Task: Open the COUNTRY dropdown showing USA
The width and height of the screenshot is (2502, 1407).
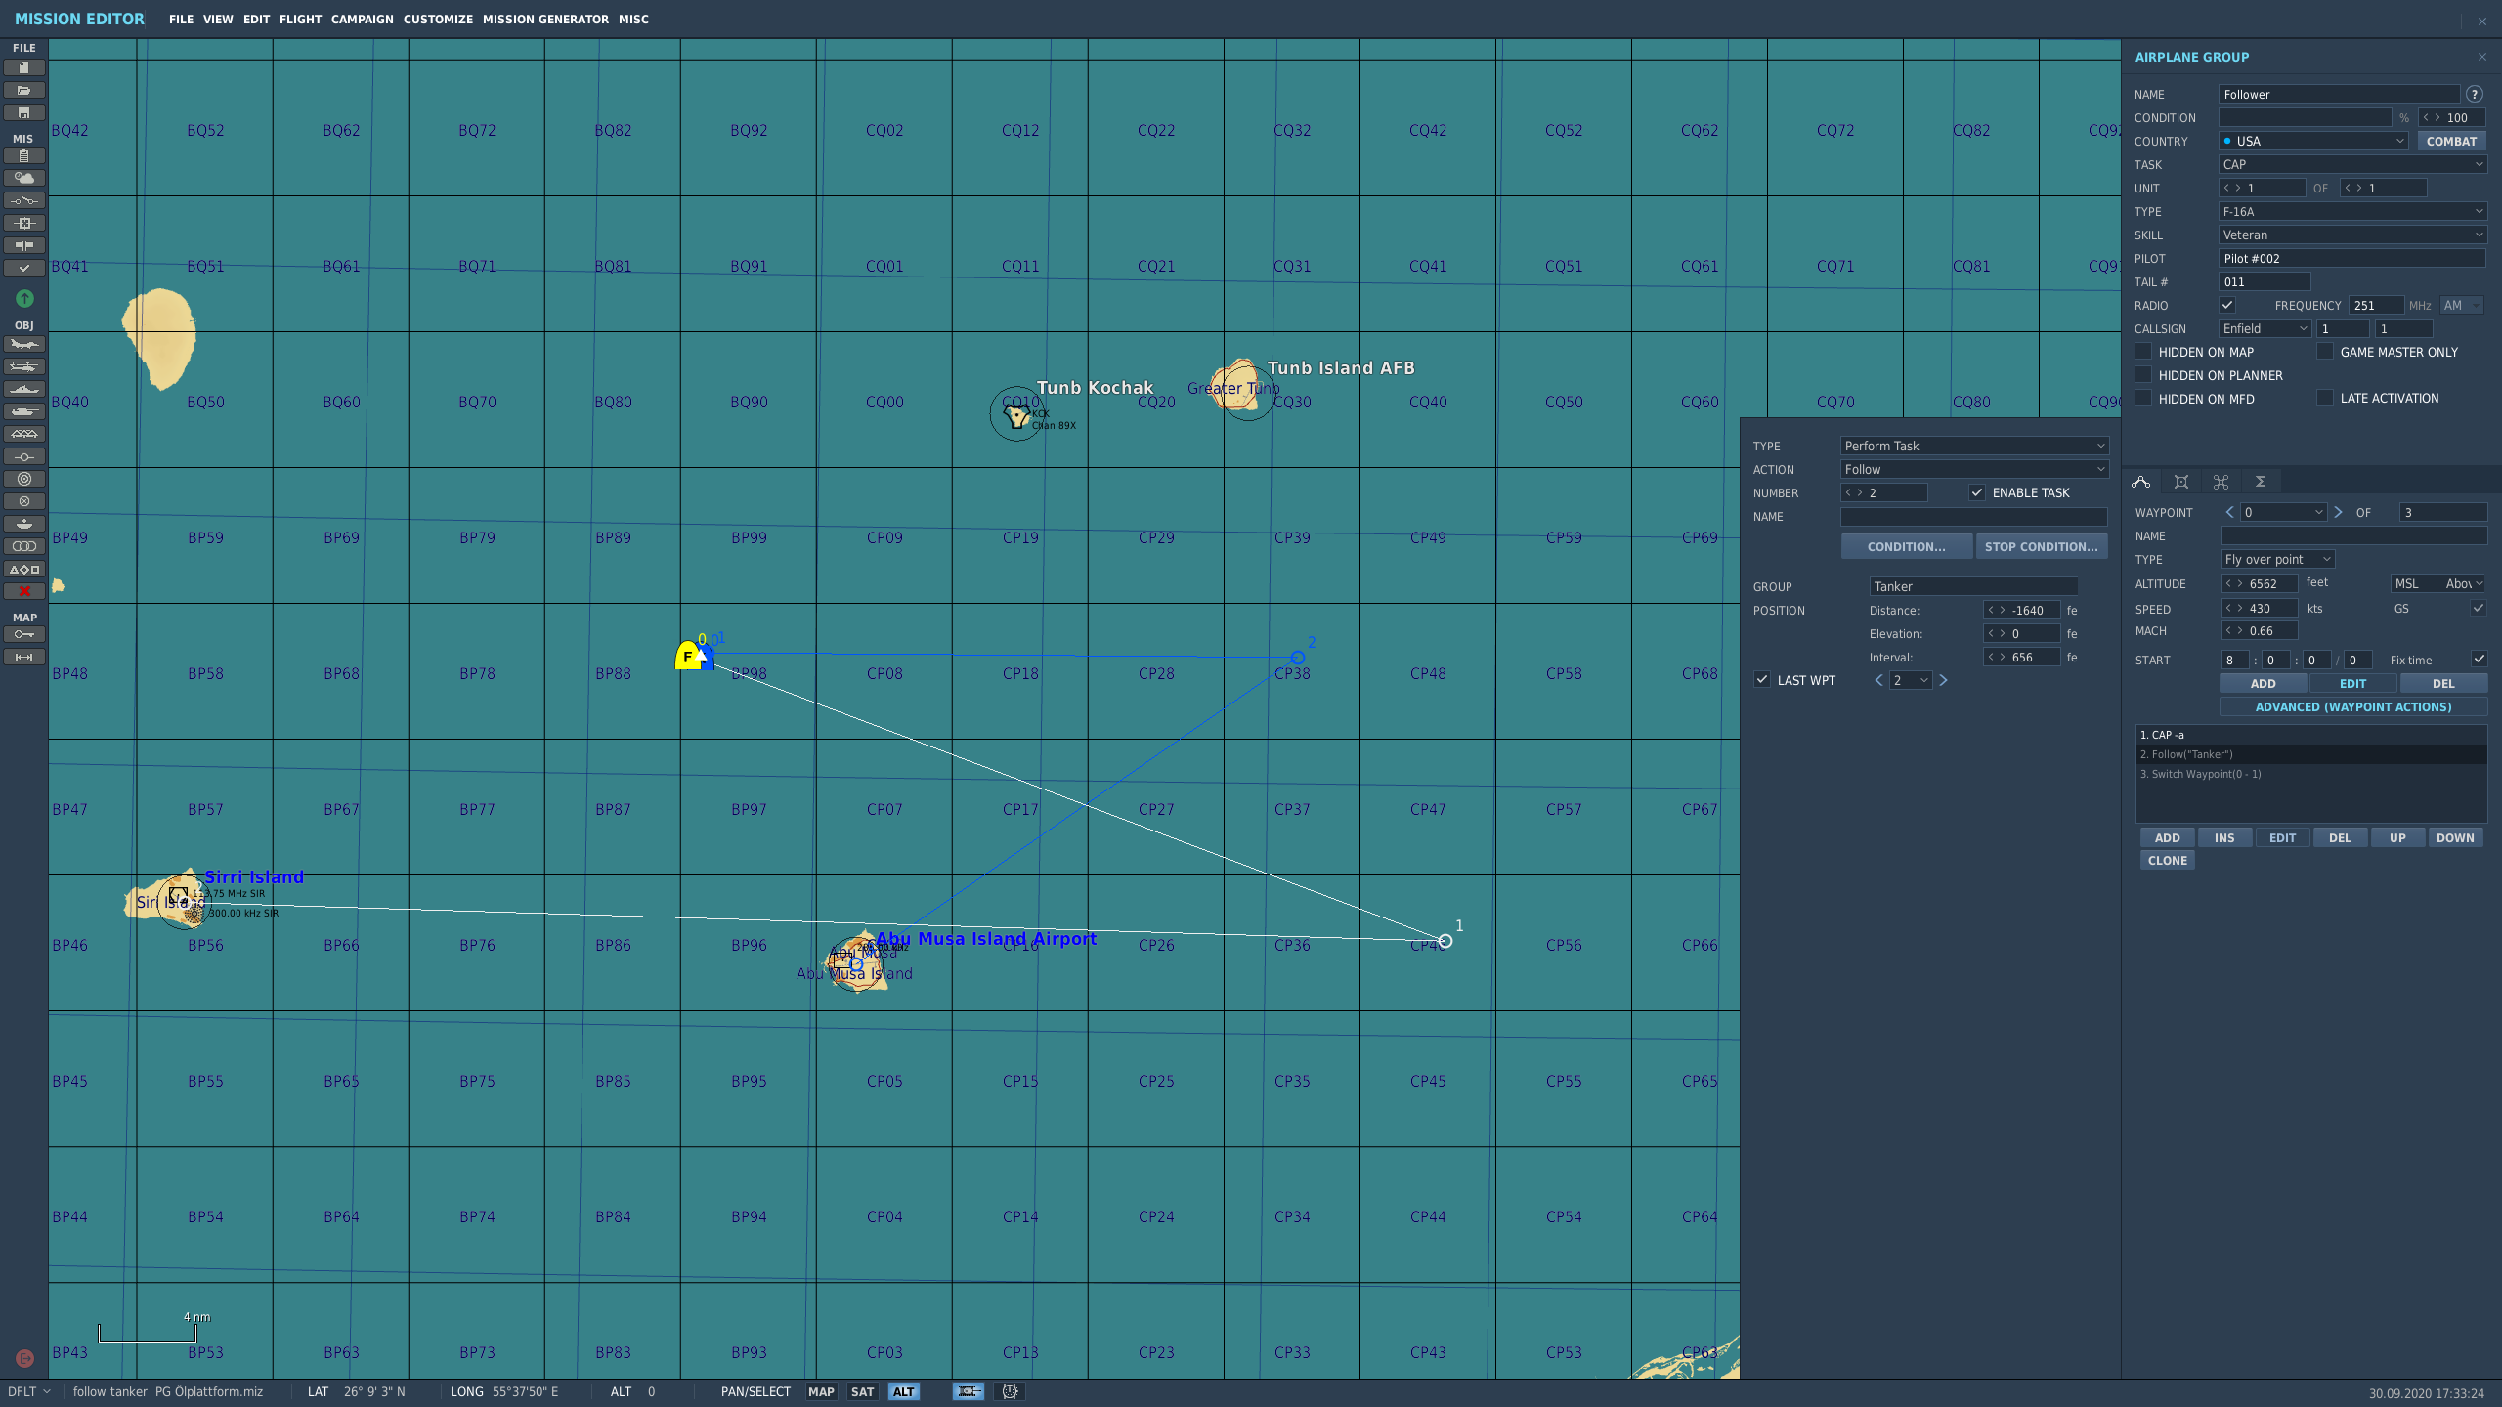Action: click(x=2313, y=141)
